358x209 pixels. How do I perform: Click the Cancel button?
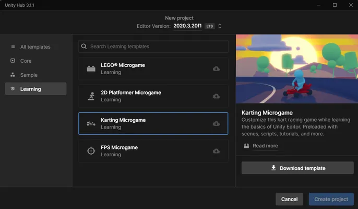(x=289, y=199)
